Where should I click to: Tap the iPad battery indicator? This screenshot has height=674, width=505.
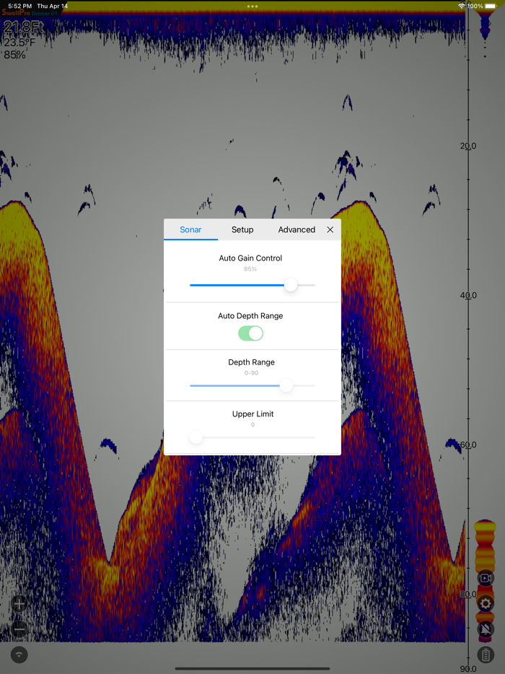click(x=491, y=6)
